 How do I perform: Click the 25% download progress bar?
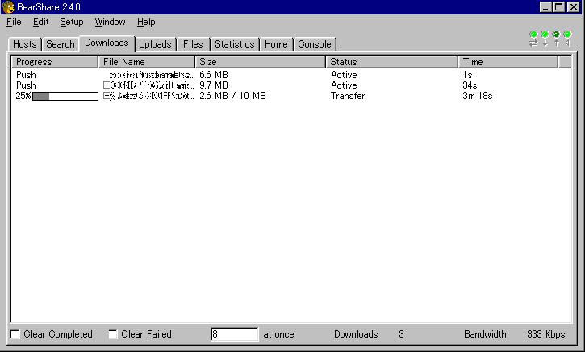65,96
